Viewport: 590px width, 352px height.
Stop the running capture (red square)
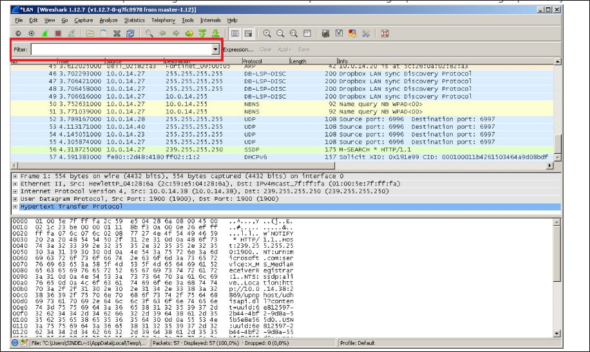click(58, 33)
